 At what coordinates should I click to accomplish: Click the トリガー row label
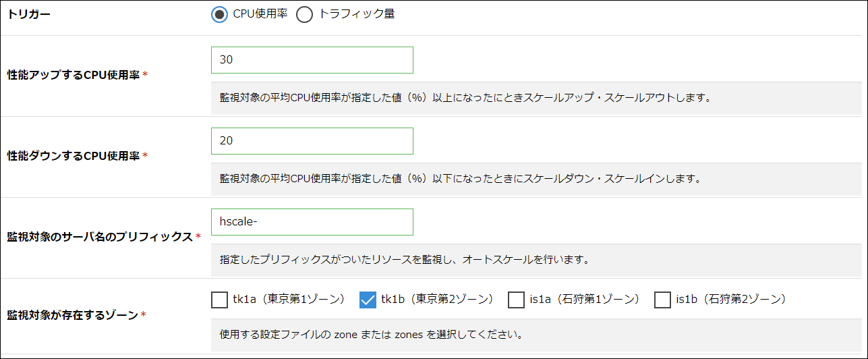click(x=29, y=15)
